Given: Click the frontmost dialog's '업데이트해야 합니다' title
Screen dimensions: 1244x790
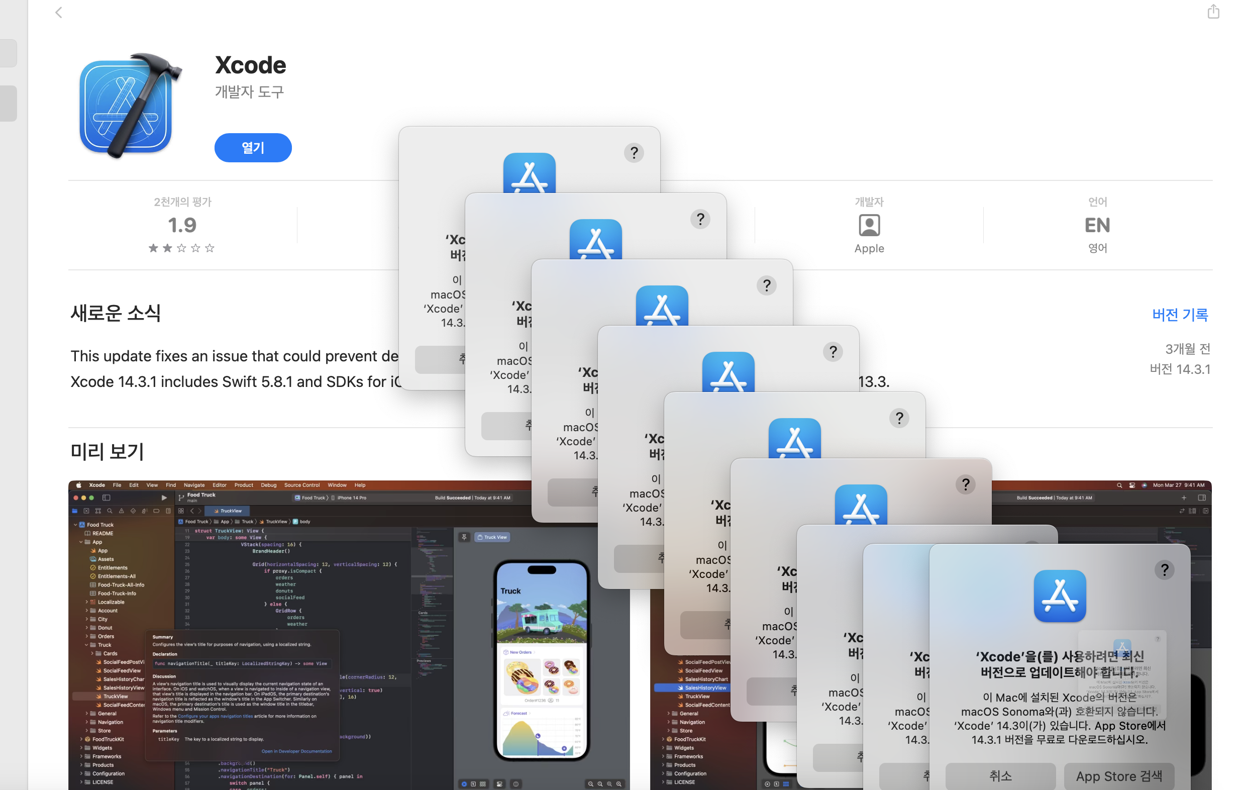Looking at the screenshot, I should pyautogui.click(x=1059, y=664).
